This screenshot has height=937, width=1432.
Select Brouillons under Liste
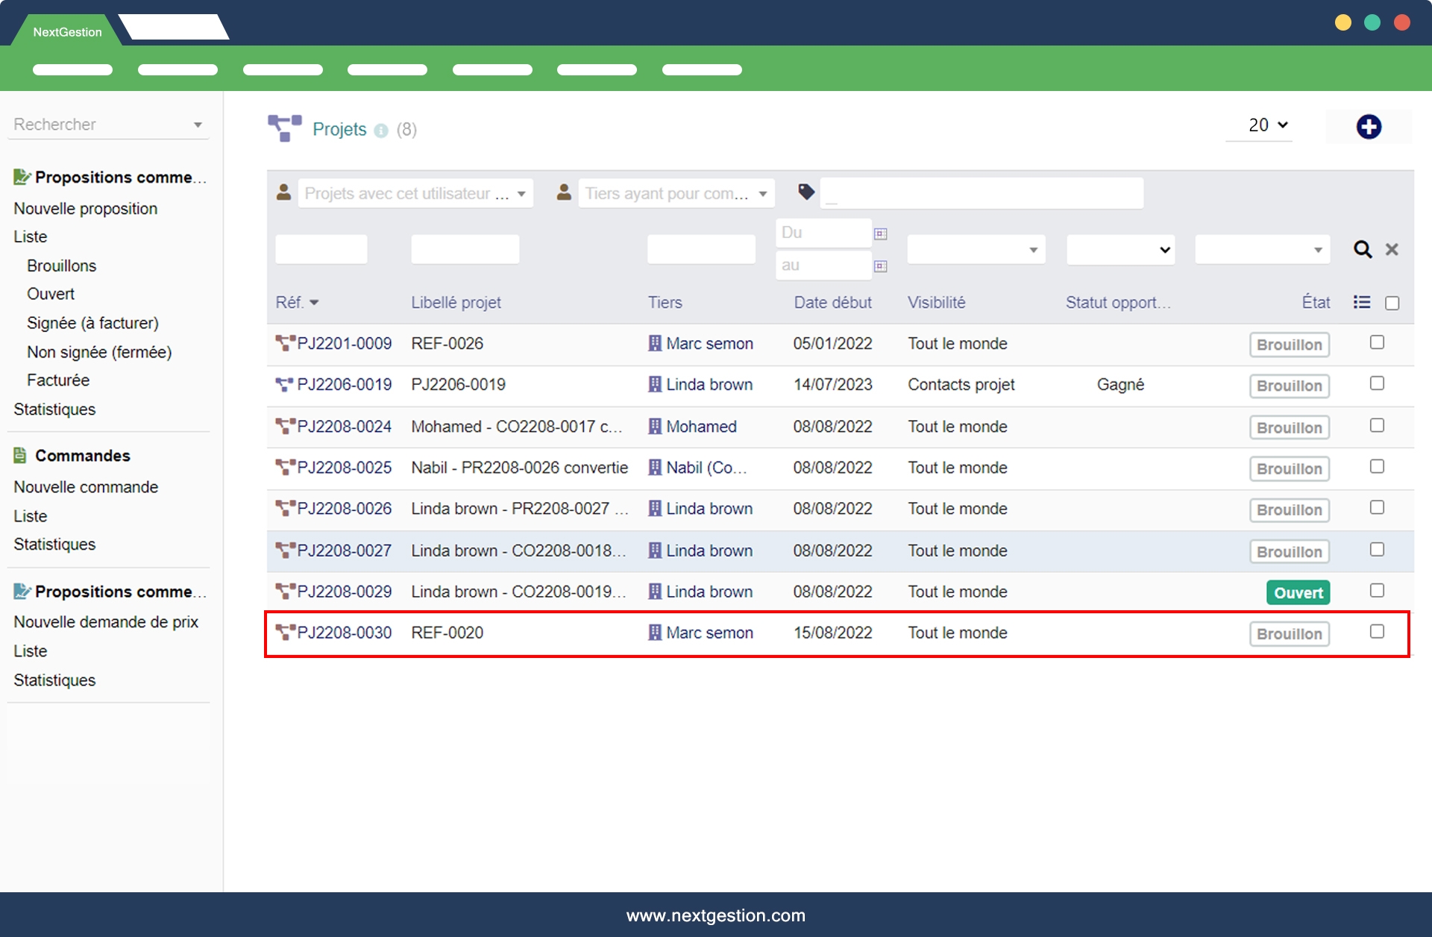point(61,266)
